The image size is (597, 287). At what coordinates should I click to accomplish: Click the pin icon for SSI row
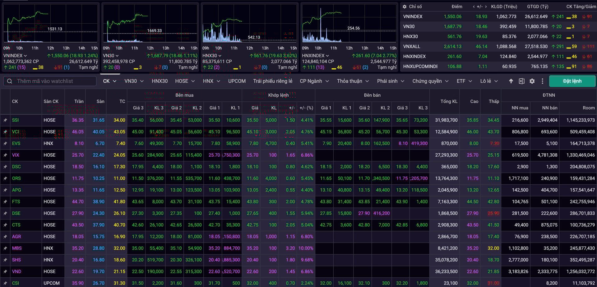point(5,120)
